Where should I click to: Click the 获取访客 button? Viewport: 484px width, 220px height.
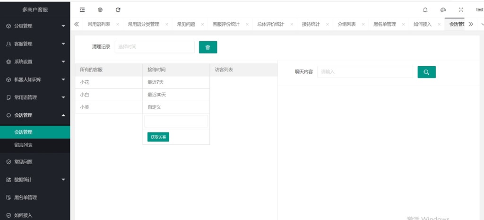[158, 137]
